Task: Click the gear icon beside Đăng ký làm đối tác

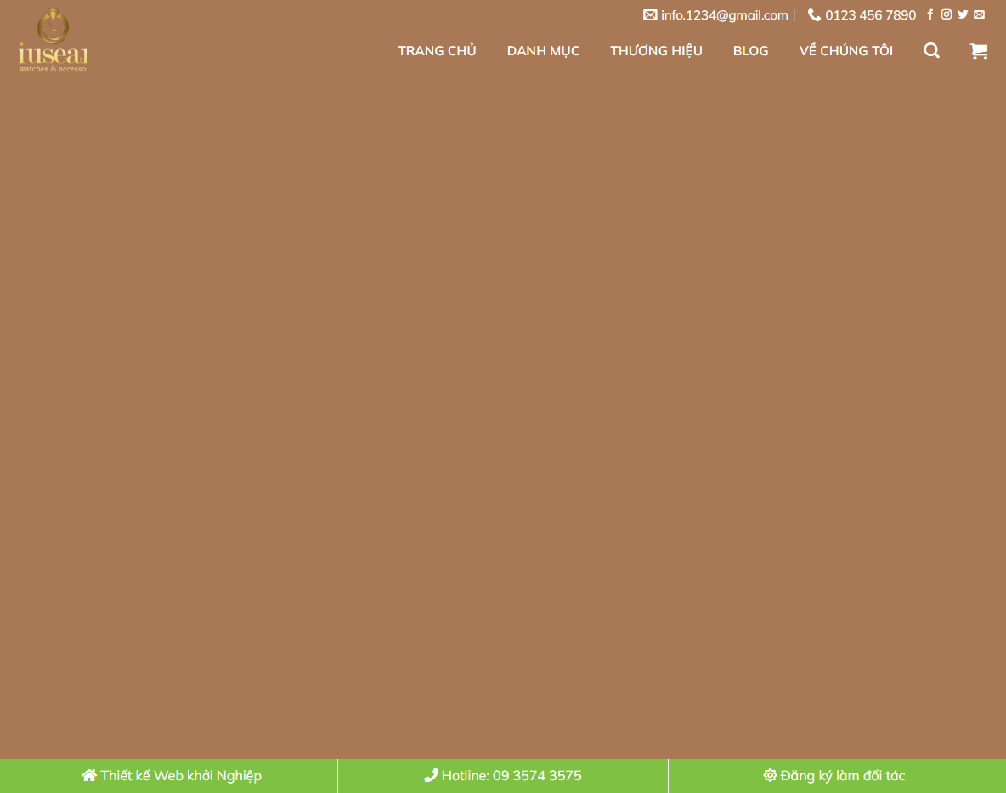Action: coord(770,775)
